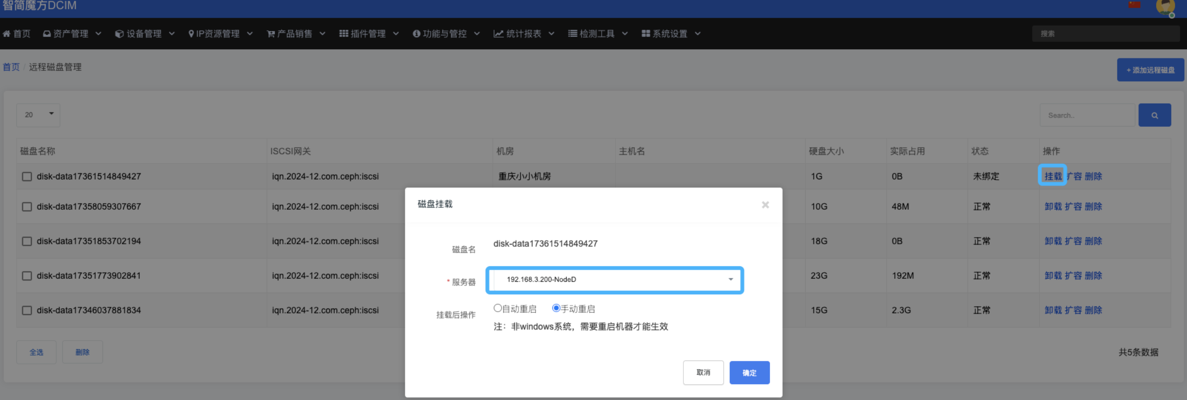This screenshot has width=1187, height=400.
Task: Click 扩容 for disk-data17351773902841
Action: pyautogui.click(x=1073, y=276)
